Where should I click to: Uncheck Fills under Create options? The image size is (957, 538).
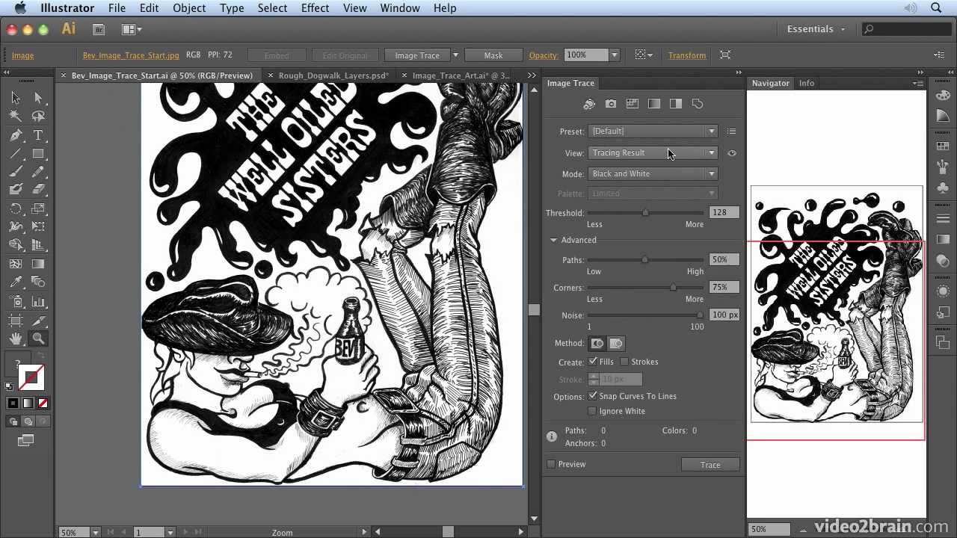pyautogui.click(x=593, y=362)
